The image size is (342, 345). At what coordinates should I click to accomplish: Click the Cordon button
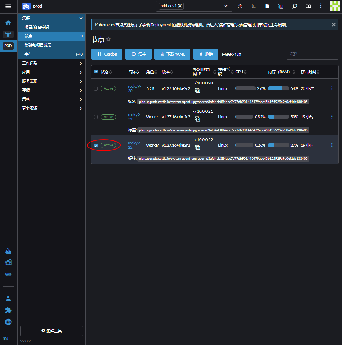[107, 54]
